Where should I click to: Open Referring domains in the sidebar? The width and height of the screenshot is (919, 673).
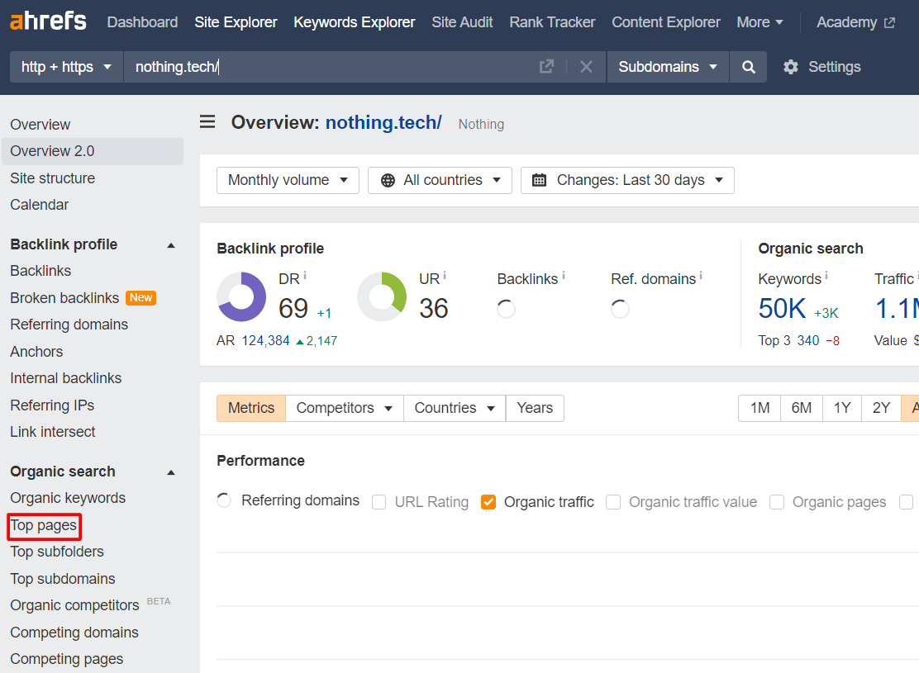[69, 325]
